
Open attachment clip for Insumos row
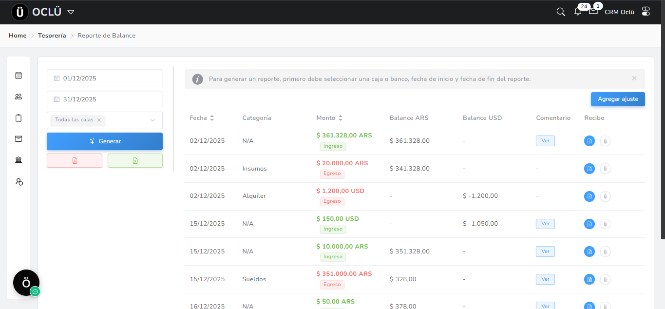pyautogui.click(x=605, y=169)
